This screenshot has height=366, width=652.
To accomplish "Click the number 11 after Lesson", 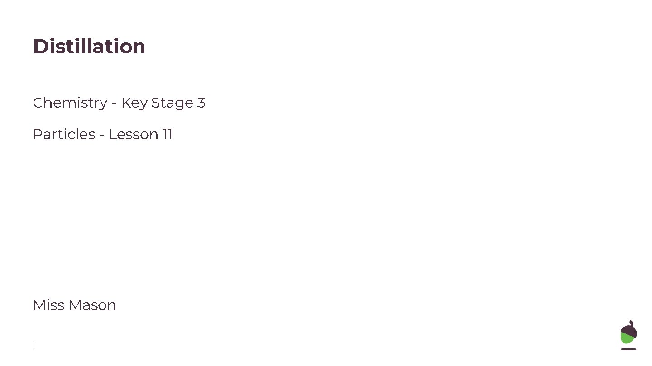I will click(x=167, y=135).
